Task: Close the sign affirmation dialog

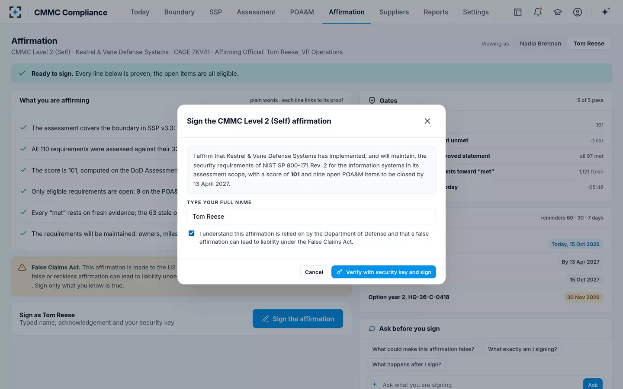Action: (427, 121)
